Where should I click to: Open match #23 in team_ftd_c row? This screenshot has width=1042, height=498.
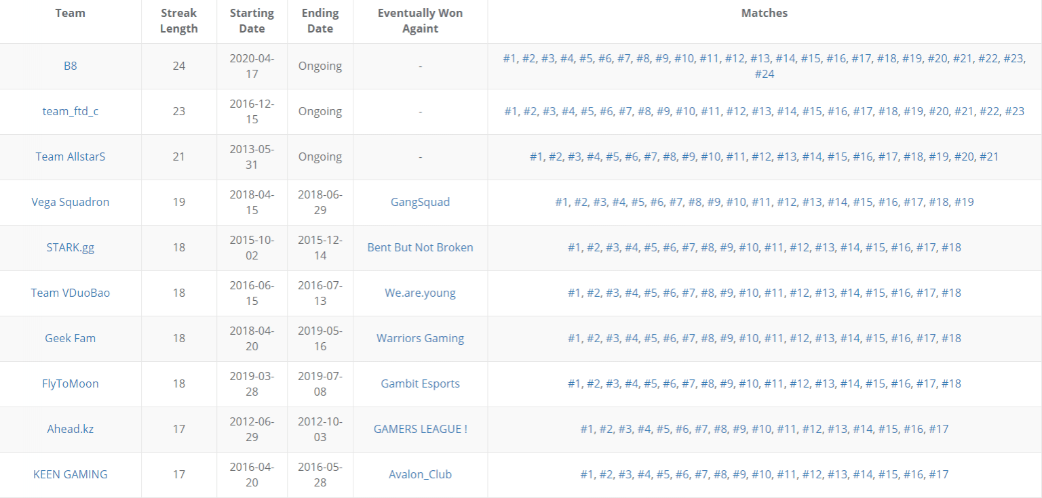(1014, 112)
